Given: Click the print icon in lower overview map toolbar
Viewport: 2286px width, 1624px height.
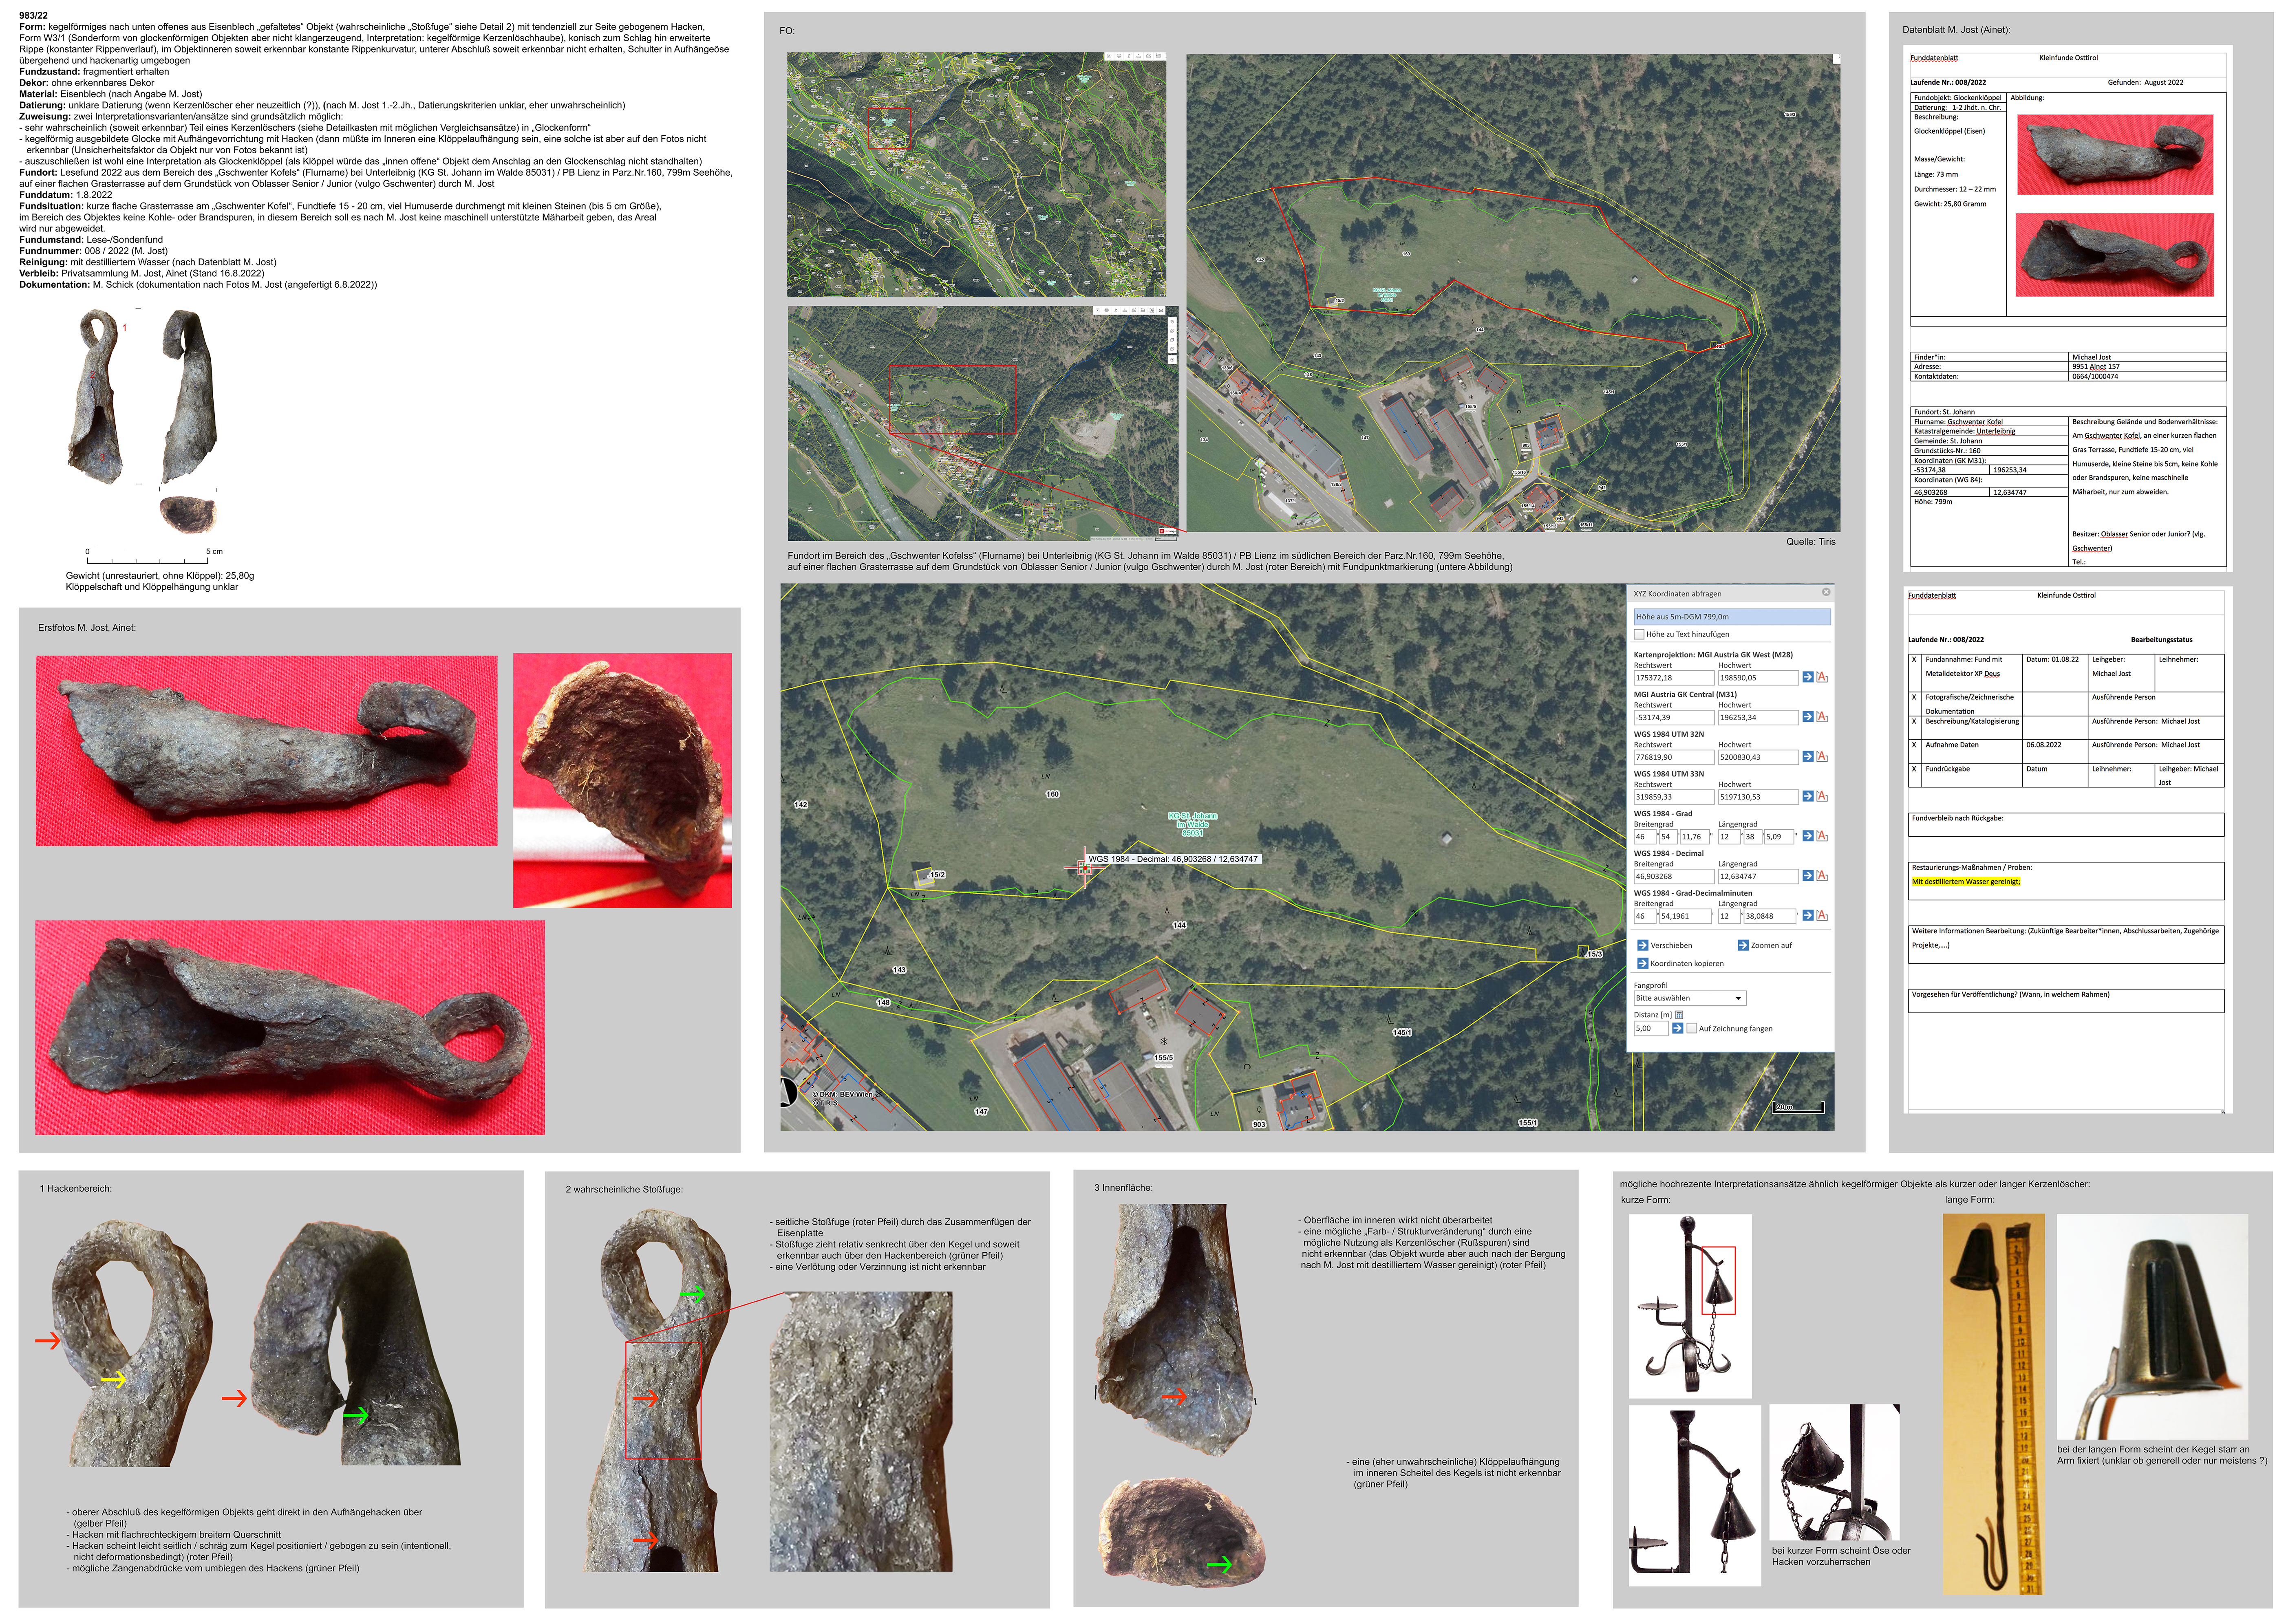Looking at the screenshot, I should coord(1107,310).
